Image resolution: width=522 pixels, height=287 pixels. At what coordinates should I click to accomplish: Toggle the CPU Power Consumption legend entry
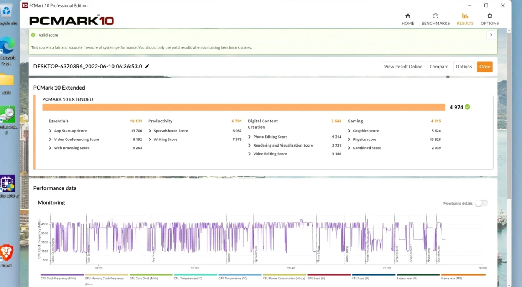click(284, 277)
